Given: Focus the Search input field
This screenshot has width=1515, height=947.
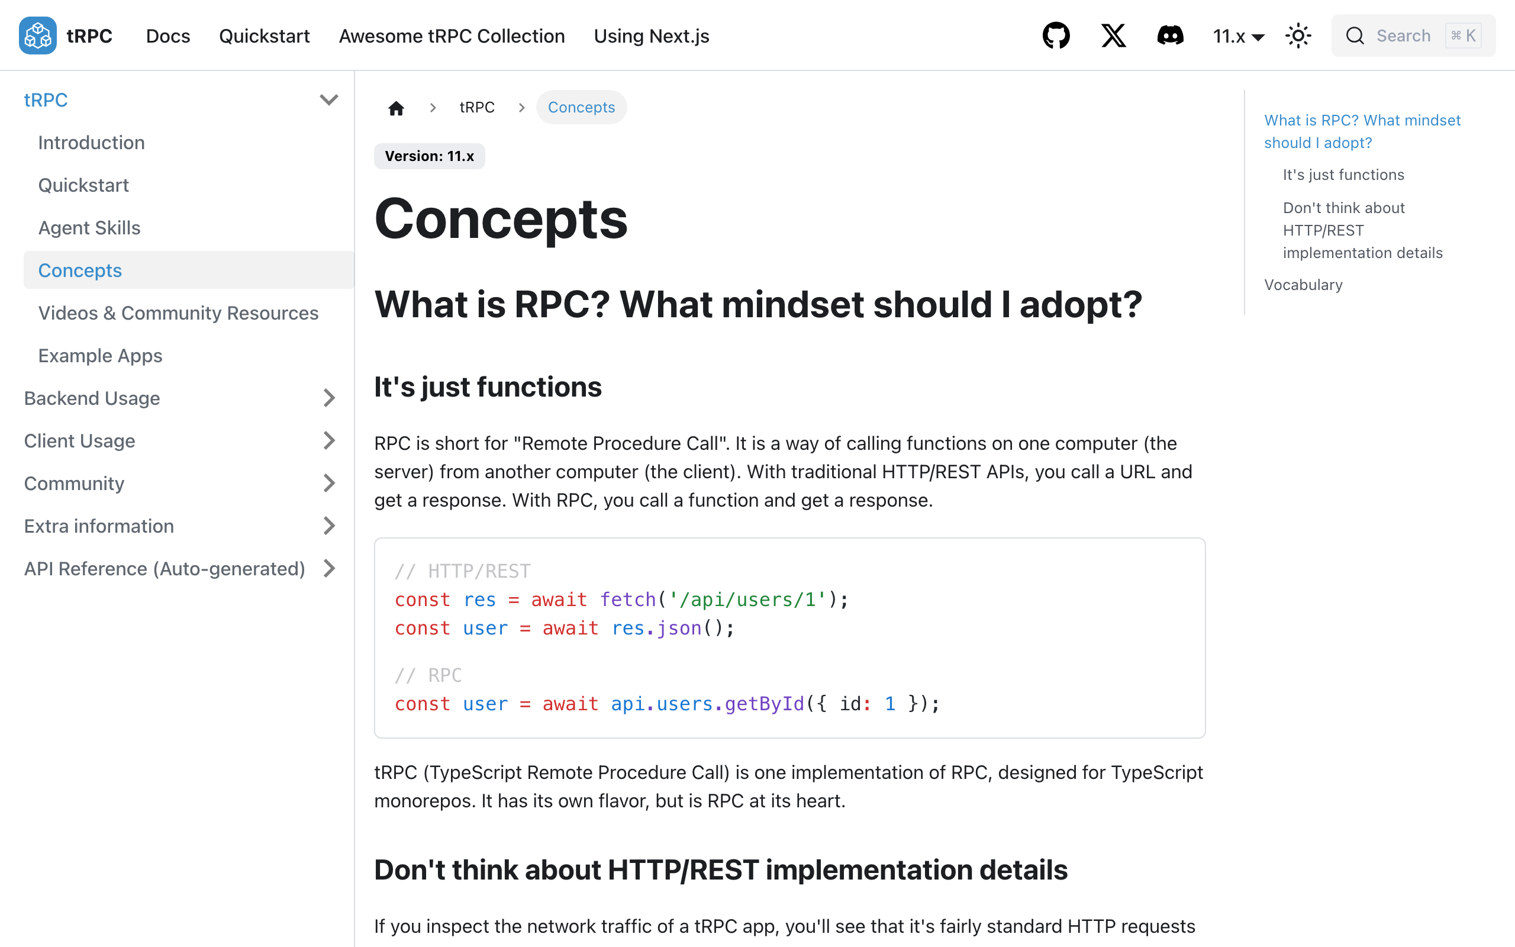Looking at the screenshot, I should pyautogui.click(x=1413, y=36).
